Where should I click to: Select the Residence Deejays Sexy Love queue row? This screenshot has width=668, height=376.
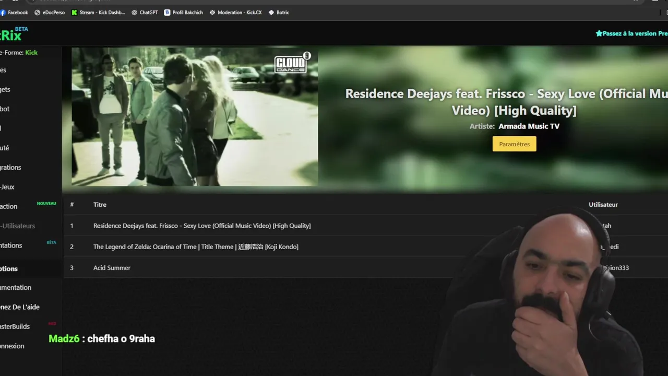coord(365,226)
